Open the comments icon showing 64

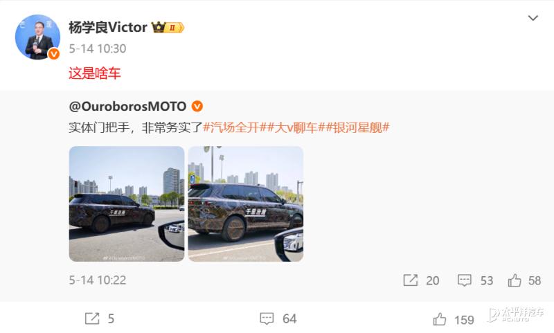[267, 318]
